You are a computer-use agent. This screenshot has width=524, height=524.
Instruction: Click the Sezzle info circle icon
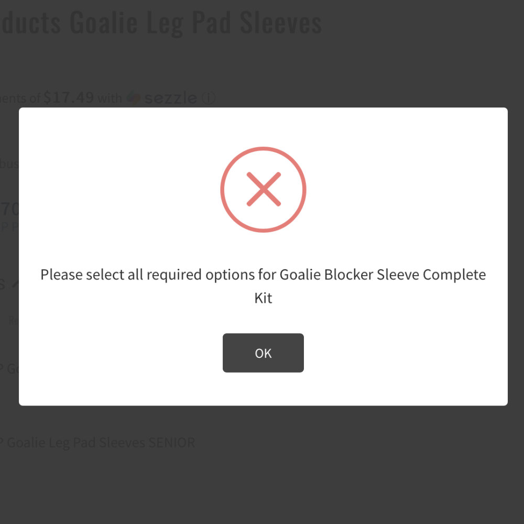coord(209,98)
